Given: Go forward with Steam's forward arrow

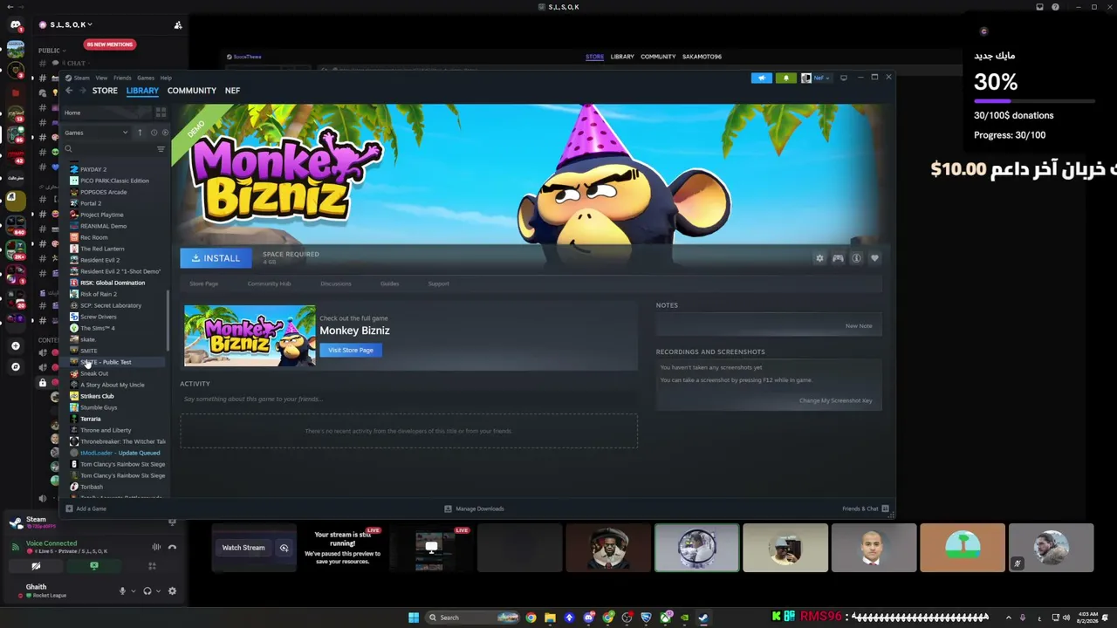Looking at the screenshot, I should pyautogui.click(x=83, y=91).
